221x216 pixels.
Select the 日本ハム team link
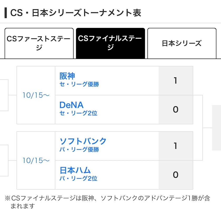click(x=75, y=170)
